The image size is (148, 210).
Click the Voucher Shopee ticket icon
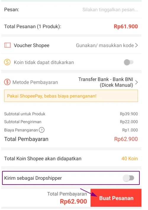(x=7, y=45)
